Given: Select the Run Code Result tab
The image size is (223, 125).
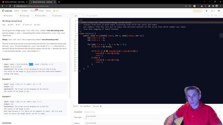Looking at the screenshot, I should 85,106.
